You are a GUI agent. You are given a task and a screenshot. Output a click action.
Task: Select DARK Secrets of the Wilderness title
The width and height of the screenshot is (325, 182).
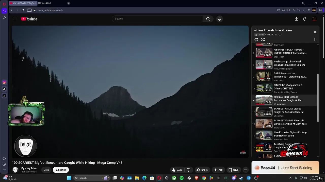(290, 75)
